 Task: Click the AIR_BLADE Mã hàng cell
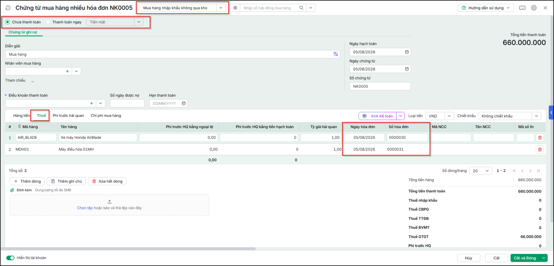(36, 138)
